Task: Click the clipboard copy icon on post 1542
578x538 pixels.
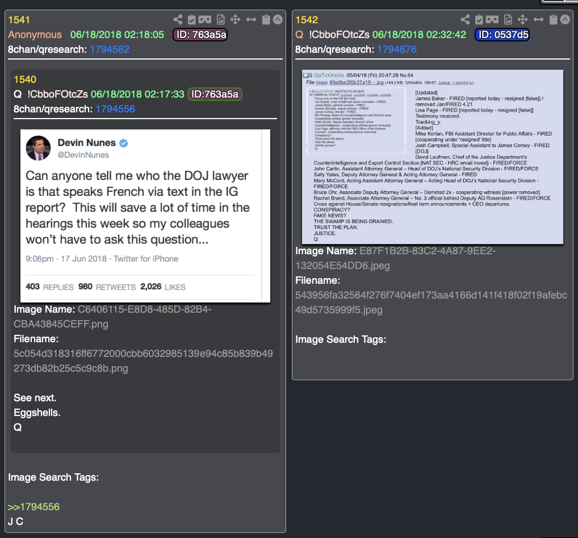Action: pos(553,19)
